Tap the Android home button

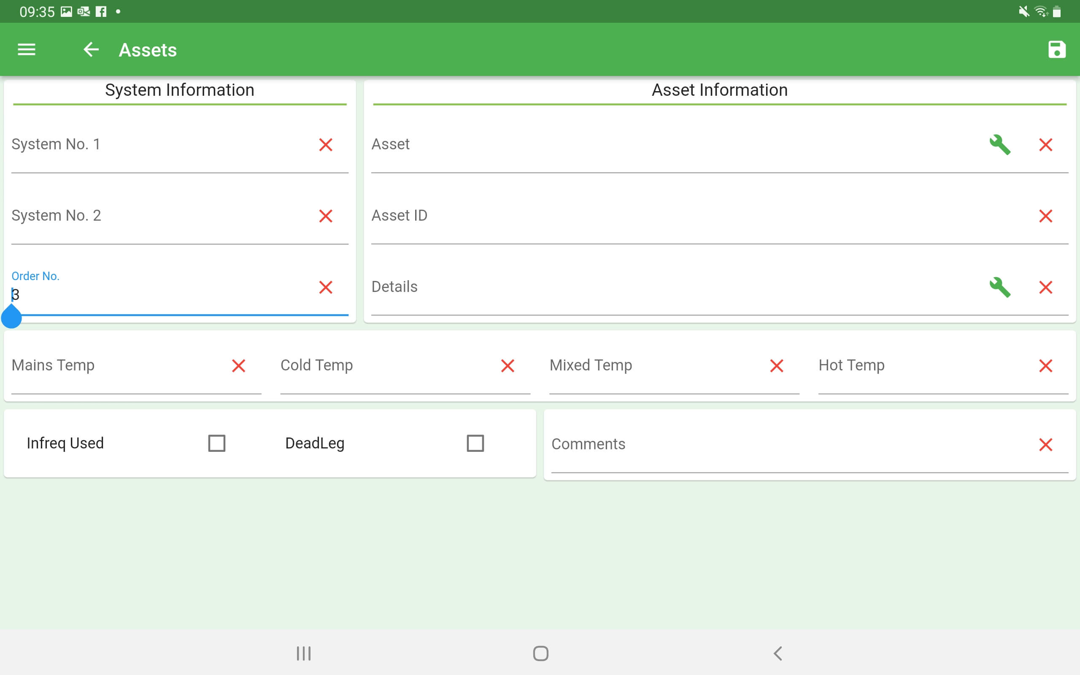(540, 653)
